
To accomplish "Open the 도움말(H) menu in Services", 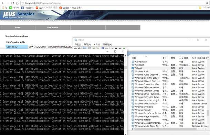I will [x=107, y=44].
